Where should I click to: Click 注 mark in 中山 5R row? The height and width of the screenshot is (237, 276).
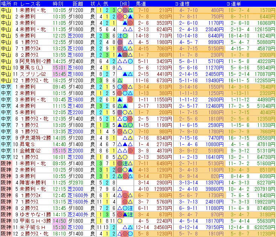pyautogui.click(x=120, y=36)
